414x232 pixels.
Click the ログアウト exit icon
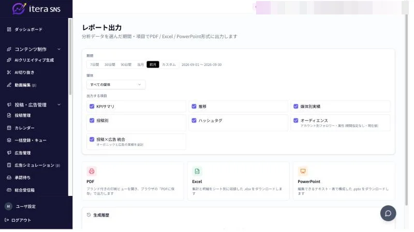pos(7,220)
